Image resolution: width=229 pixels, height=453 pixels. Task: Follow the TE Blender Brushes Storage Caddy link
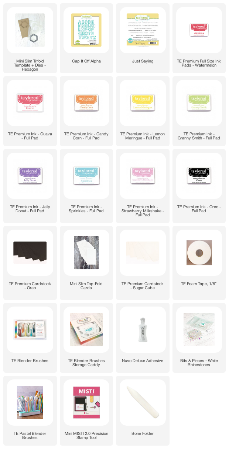coord(86,363)
